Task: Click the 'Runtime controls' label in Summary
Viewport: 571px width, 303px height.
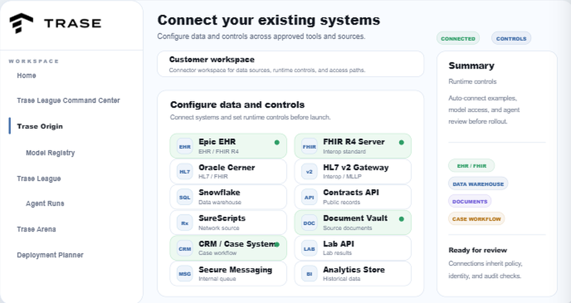Action: click(x=472, y=82)
